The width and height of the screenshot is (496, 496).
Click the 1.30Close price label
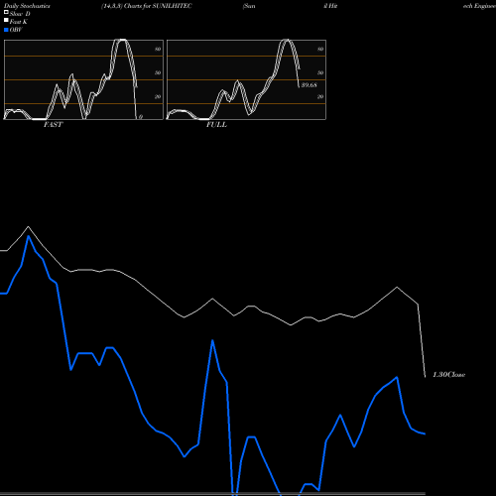pyautogui.click(x=449, y=375)
